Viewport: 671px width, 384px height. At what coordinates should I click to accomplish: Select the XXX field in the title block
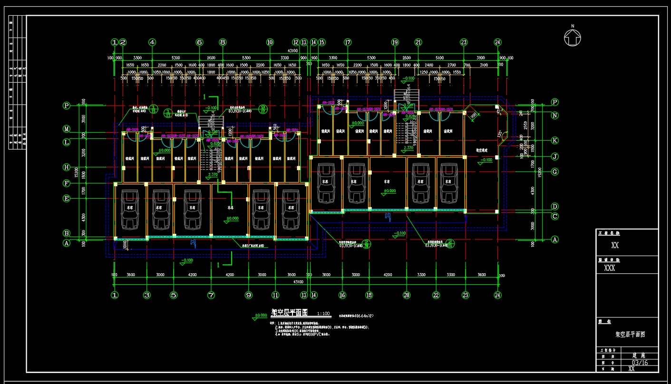point(609,268)
